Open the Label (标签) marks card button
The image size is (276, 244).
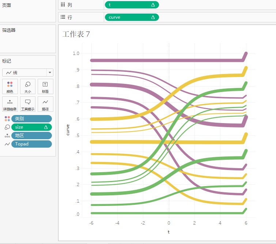(x=45, y=86)
